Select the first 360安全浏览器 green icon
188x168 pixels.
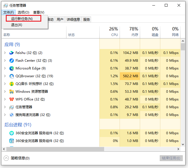click(x=12, y=133)
